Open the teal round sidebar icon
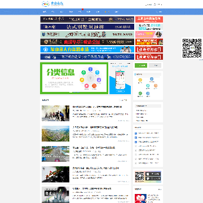The height and width of the screenshot is (203, 203). pos(148,86)
